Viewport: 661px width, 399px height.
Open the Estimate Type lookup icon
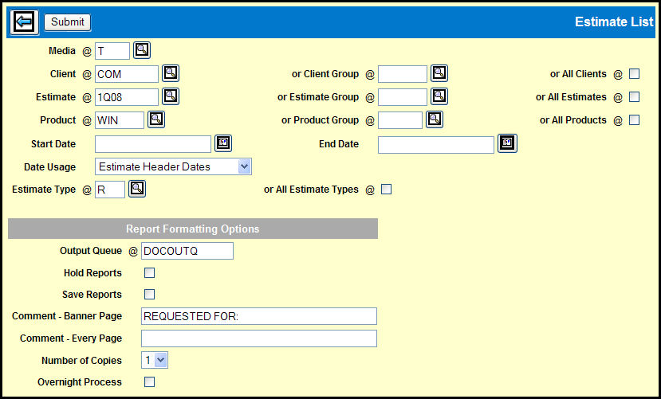pyautogui.click(x=138, y=190)
